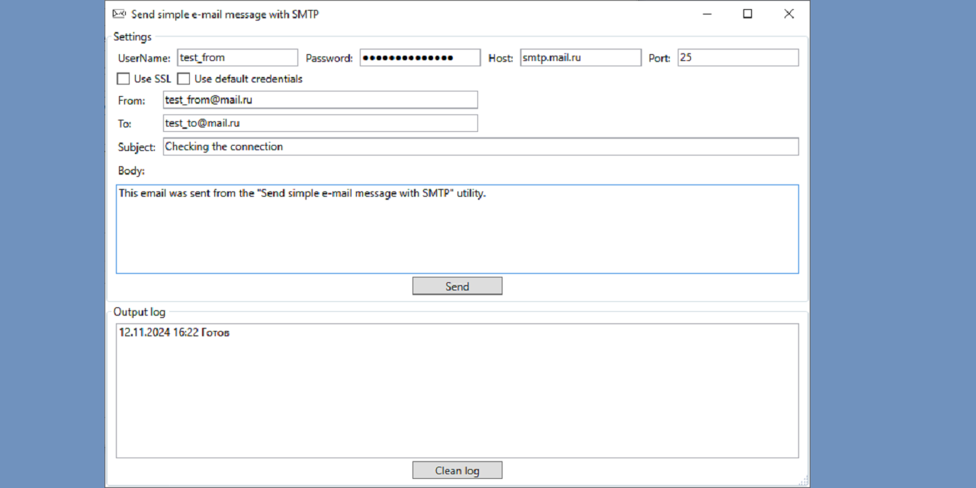Click the From address field

[319, 99]
